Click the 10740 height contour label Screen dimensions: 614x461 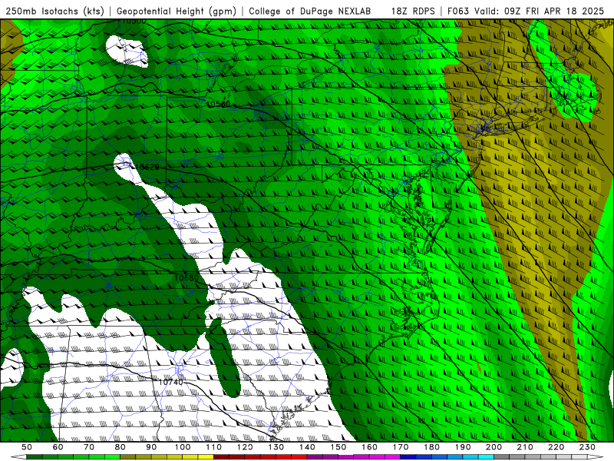[x=170, y=381]
